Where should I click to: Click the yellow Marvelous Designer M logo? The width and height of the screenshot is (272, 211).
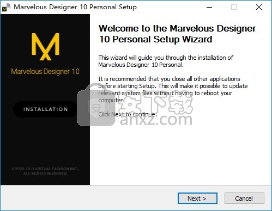[x=45, y=47]
